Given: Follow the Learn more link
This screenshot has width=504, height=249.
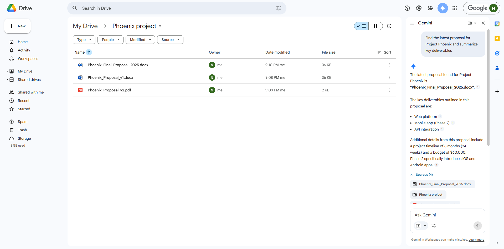Looking at the screenshot, I should [x=476, y=240].
